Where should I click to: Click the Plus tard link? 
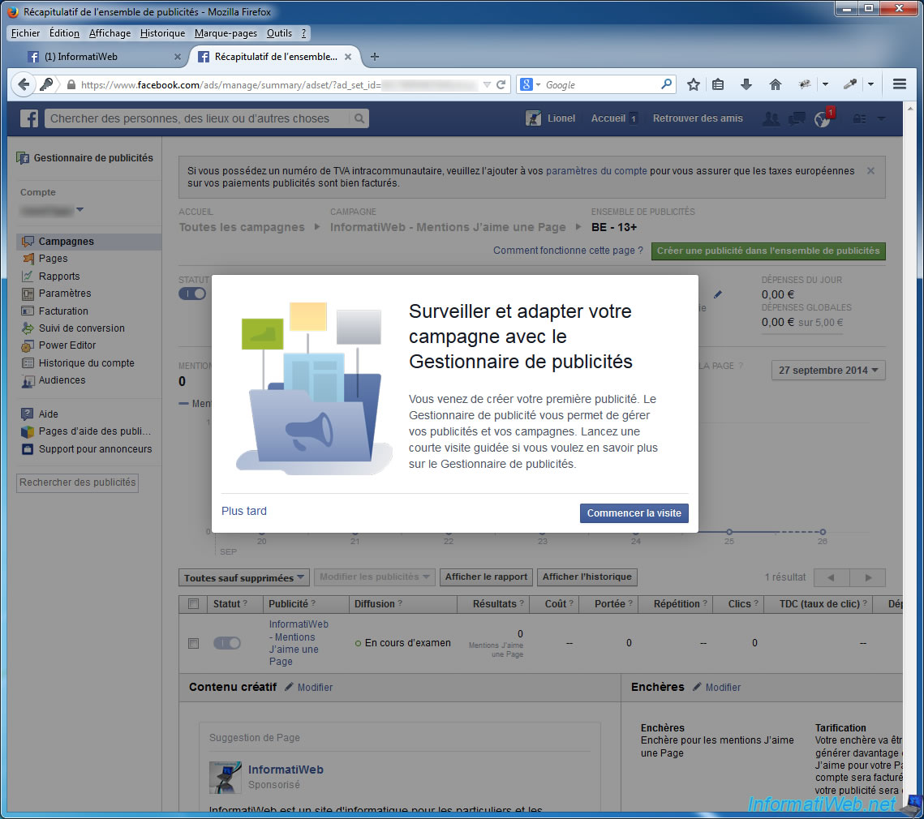pos(244,511)
